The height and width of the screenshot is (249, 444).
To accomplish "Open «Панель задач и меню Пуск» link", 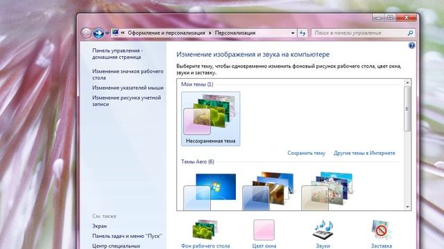I will (x=127, y=236).
